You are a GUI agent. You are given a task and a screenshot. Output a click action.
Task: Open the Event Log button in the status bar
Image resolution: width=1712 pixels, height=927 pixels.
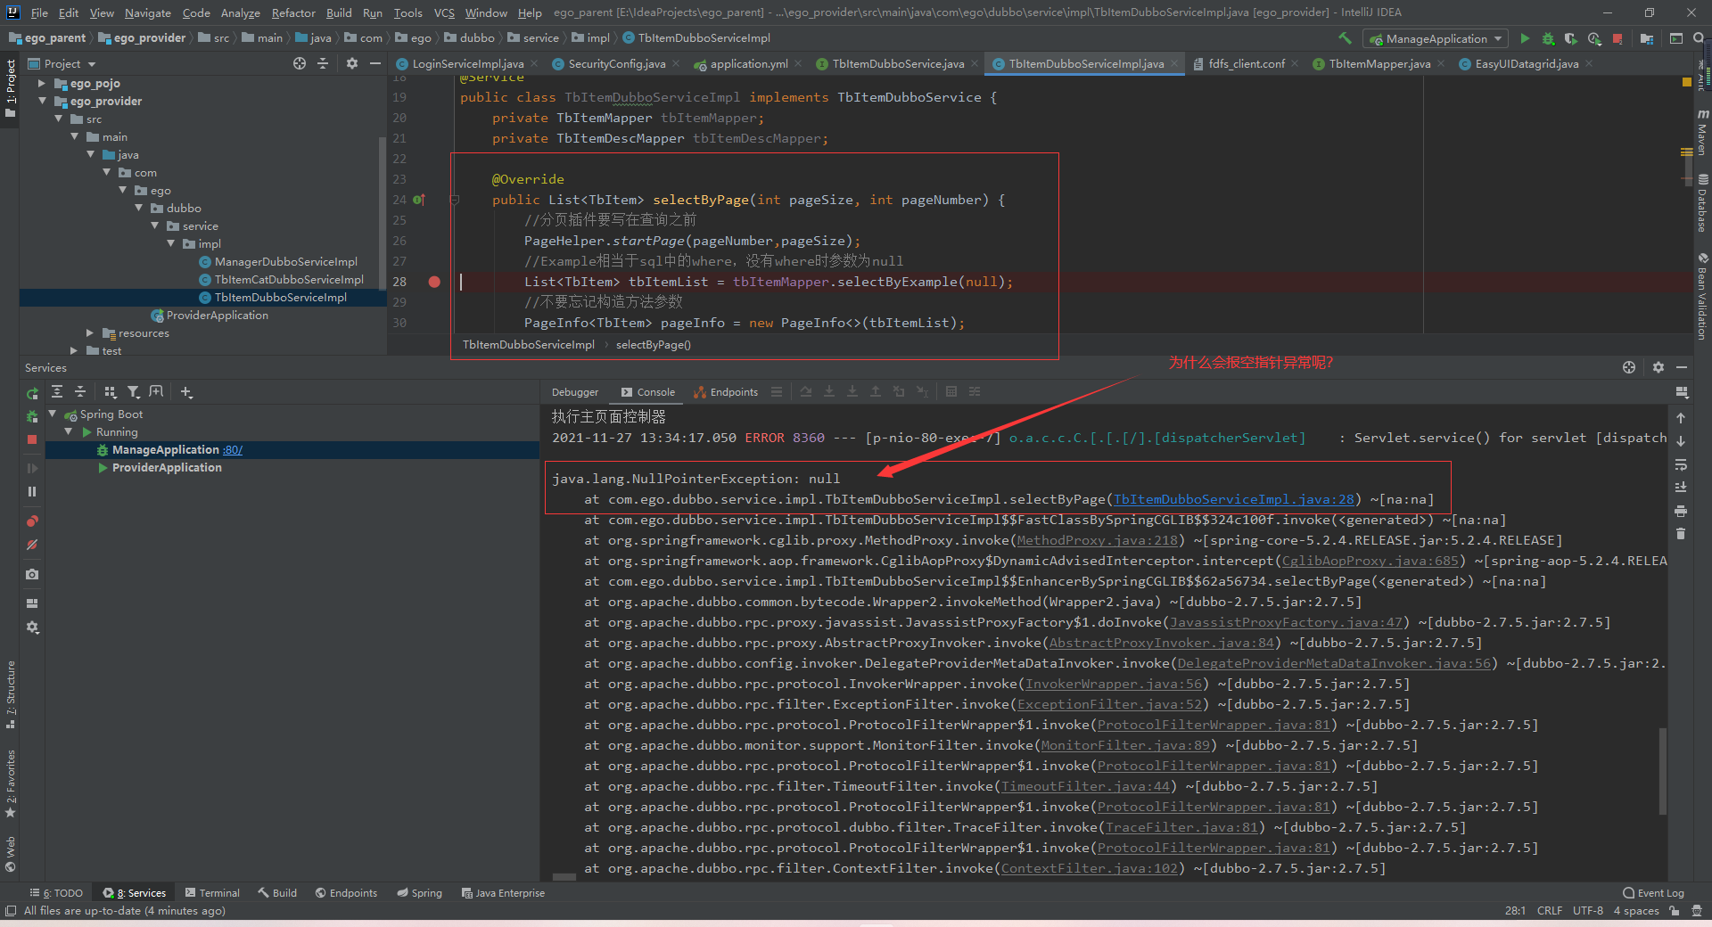(x=1653, y=893)
